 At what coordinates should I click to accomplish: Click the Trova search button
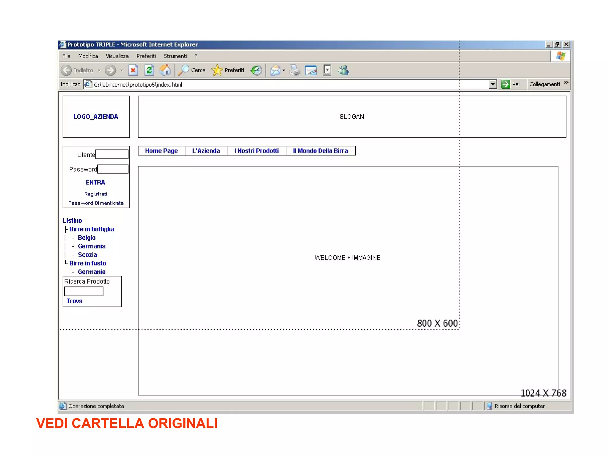[x=74, y=301]
